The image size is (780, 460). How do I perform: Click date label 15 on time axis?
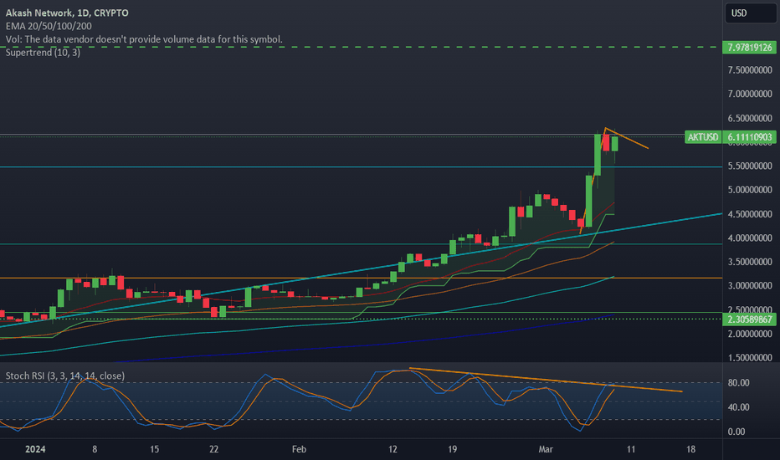[x=154, y=449]
